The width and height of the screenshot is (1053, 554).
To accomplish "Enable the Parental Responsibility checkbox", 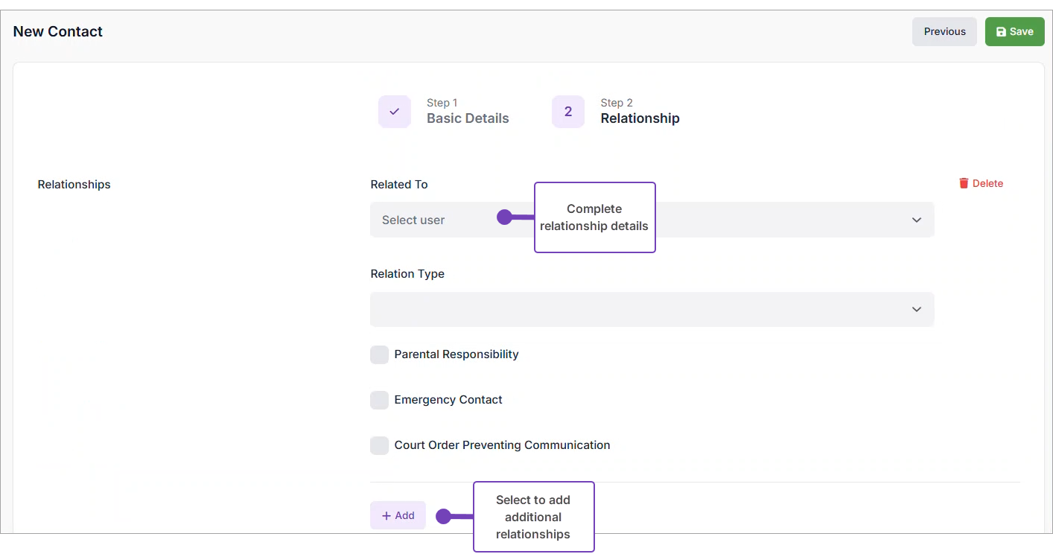I will coord(380,354).
